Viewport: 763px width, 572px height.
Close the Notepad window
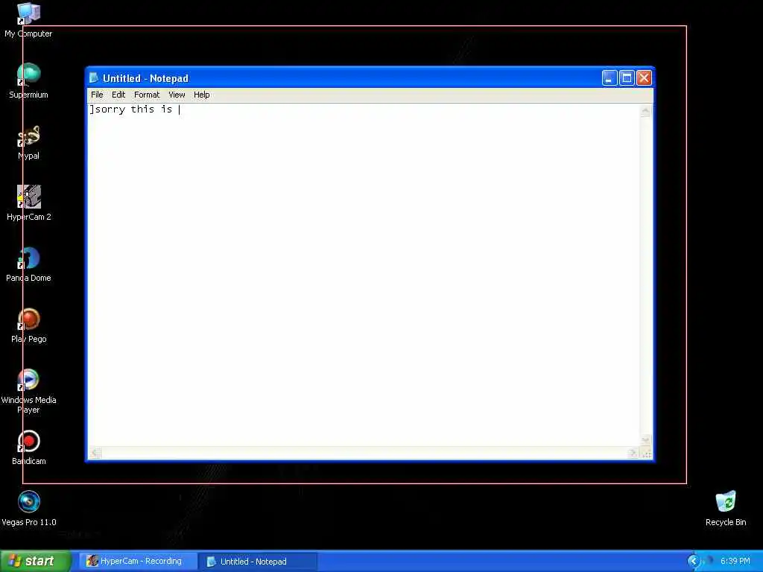click(x=644, y=77)
